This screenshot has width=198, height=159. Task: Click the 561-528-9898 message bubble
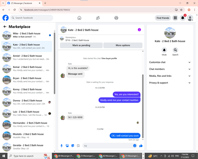pos(75,117)
